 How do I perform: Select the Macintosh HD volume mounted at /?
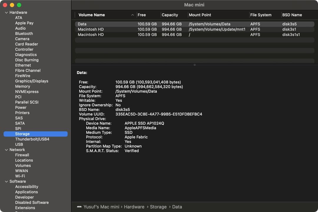(118, 34)
